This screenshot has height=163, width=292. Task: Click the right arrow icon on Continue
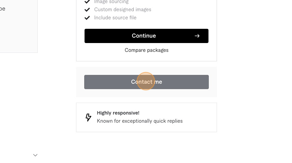tap(197, 36)
